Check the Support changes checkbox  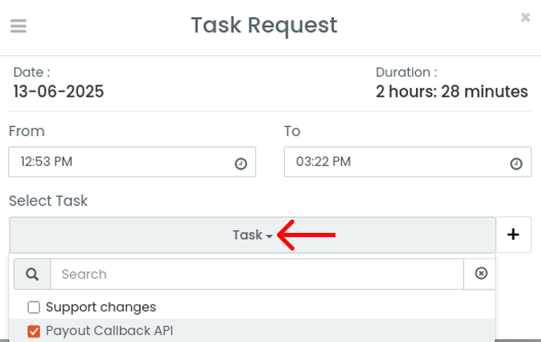(34, 307)
